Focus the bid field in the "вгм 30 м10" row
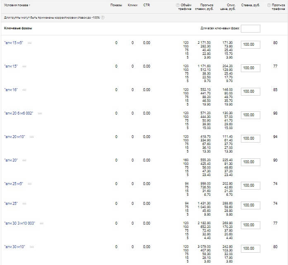This screenshot has height=265, width=288. [x=250, y=249]
